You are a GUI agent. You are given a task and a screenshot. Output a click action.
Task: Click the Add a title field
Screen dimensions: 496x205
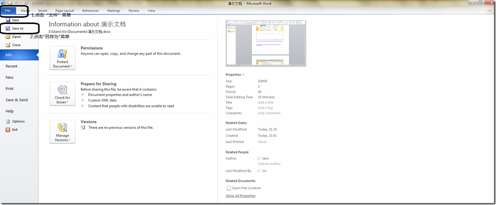point(266,102)
